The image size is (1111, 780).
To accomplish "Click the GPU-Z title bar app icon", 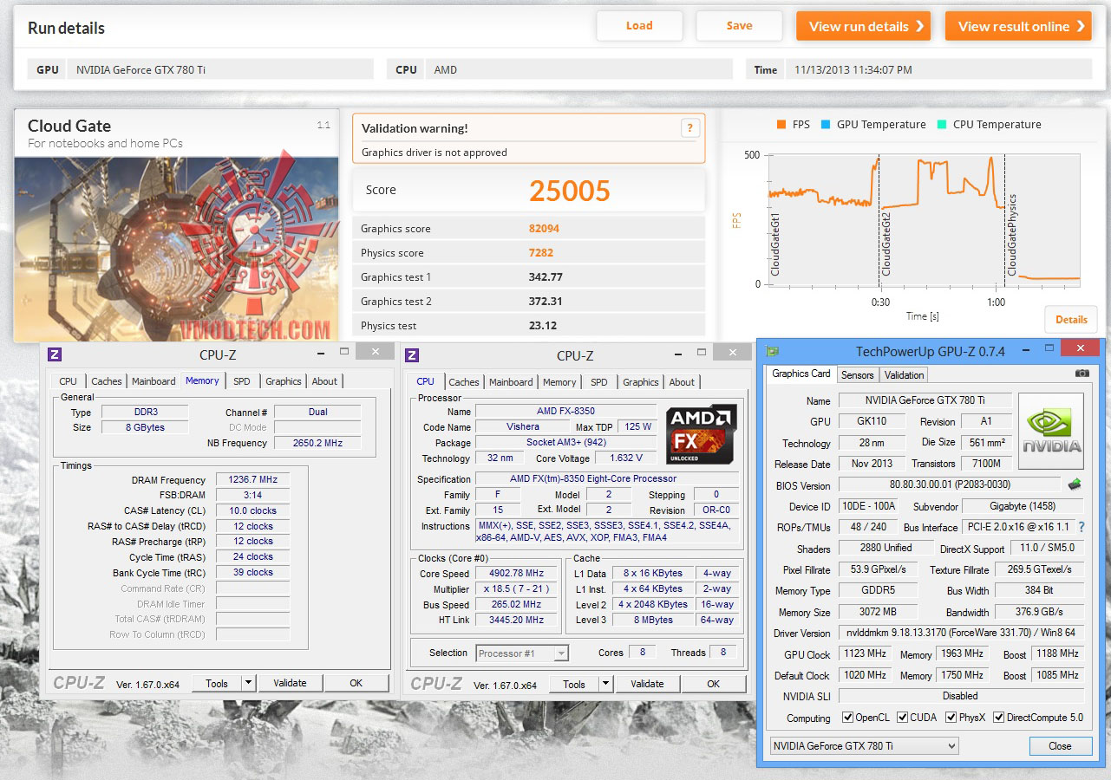I will point(773,351).
